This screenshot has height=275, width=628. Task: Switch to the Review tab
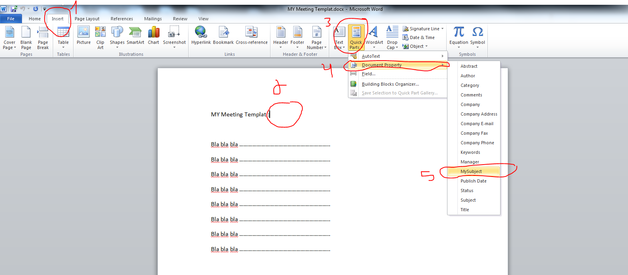(180, 19)
